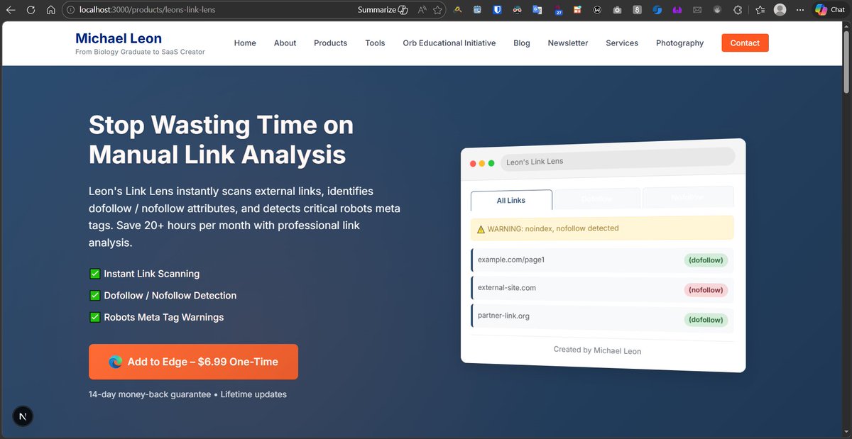Open the browser home page
Screen dimensions: 852x439
[x=50, y=10]
